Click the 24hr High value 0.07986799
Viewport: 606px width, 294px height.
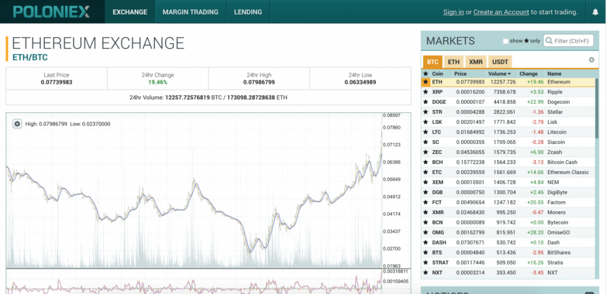pyautogui.click(x=259, y=82)
